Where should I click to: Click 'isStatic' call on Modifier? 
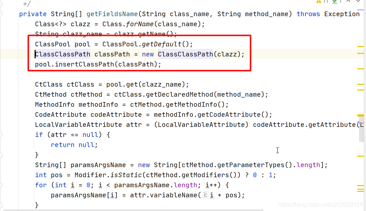click(x=126, y=175)
